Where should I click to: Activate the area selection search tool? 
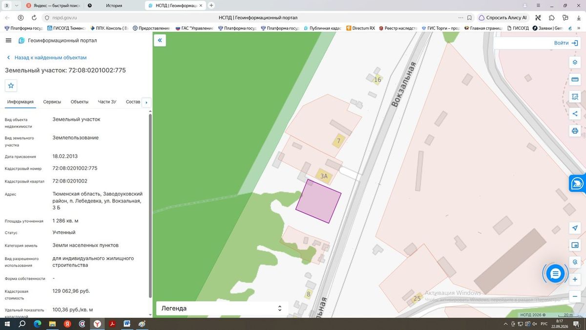coord(575,97)
